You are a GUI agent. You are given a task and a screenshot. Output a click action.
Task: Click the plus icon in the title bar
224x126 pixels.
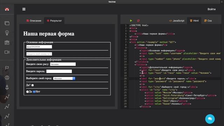(222, 2)
